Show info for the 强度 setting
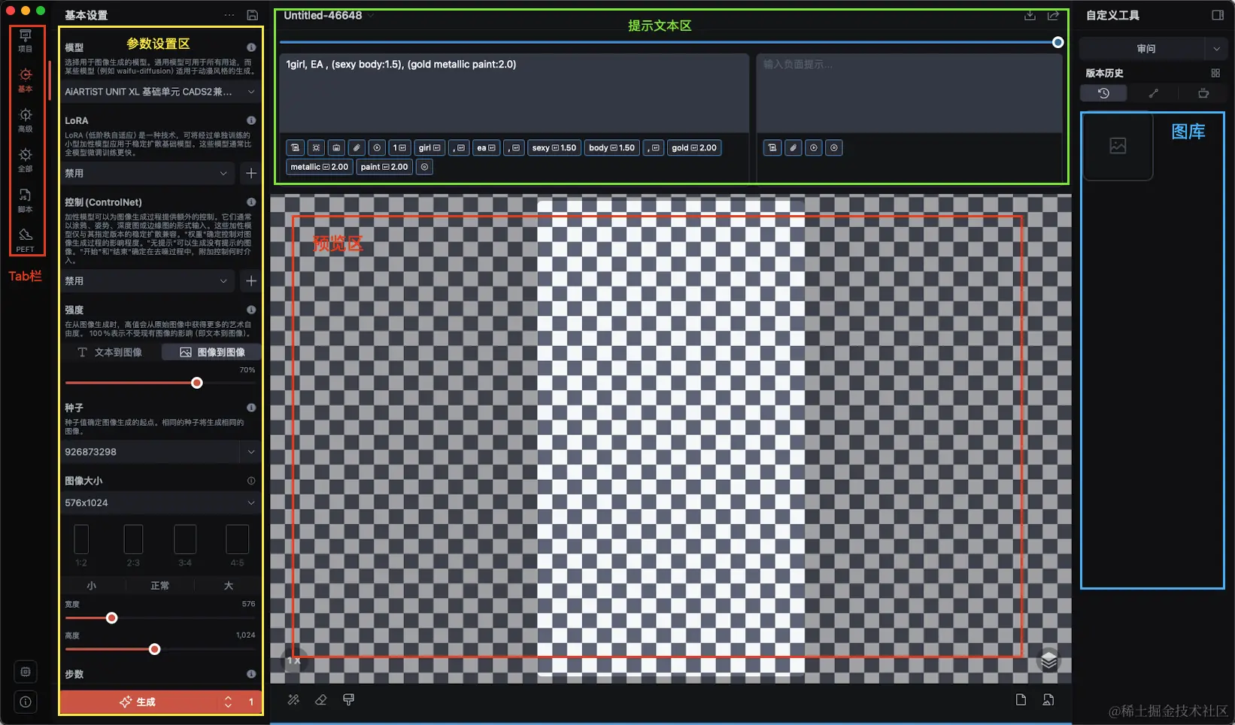The image size is (1235, 725). click(251, 310)
